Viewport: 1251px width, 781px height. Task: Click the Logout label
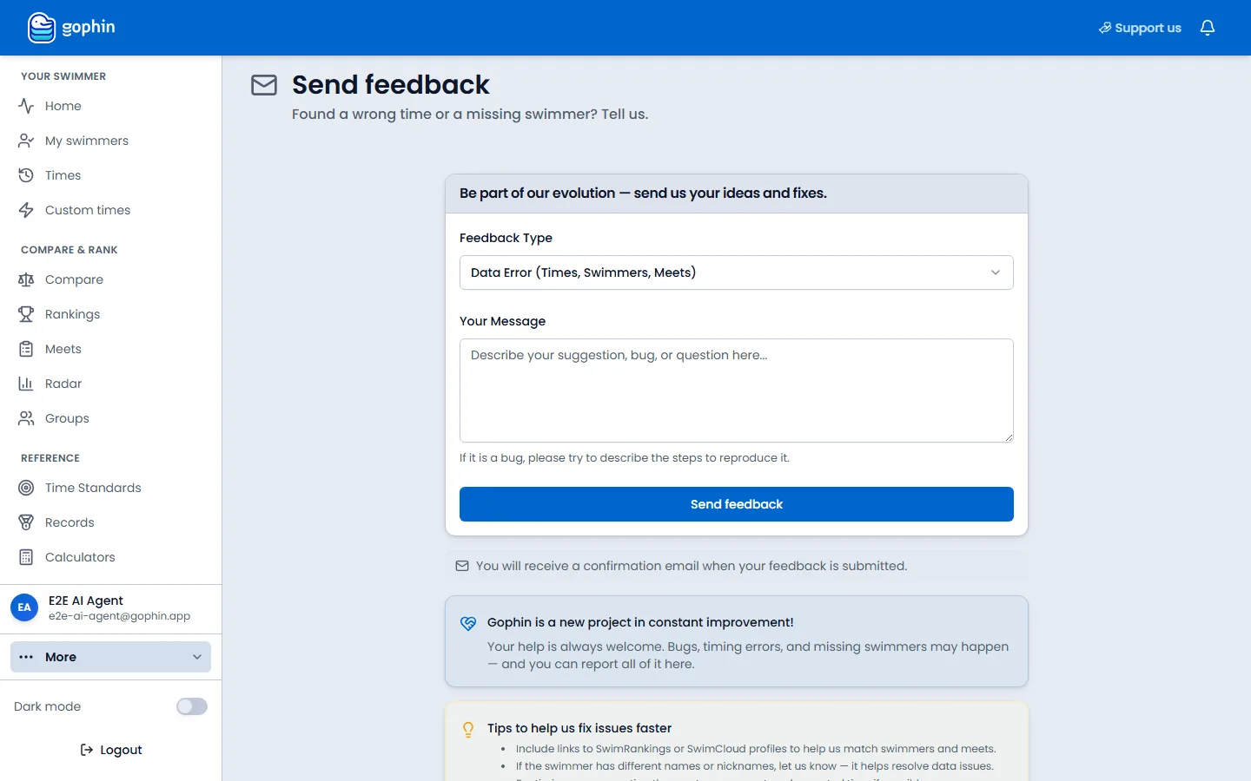pos(121,750)
